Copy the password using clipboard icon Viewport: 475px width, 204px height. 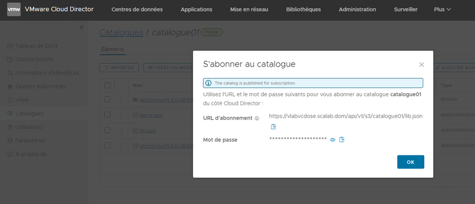click(342, 139)
